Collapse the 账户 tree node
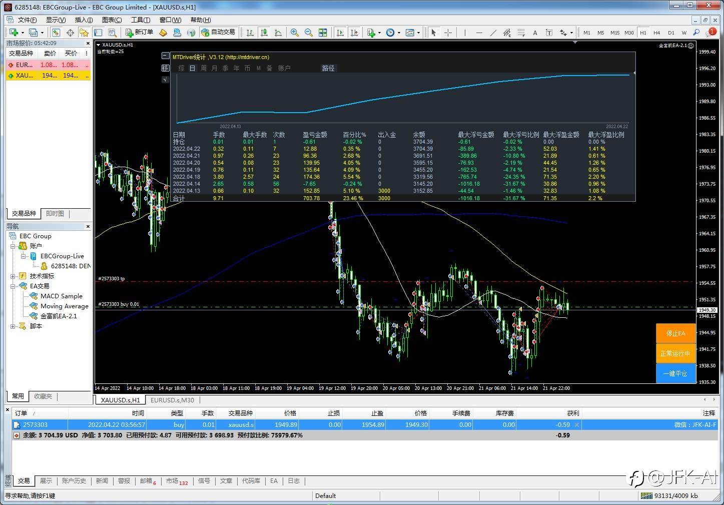The height and width of the screenshot is (505, 724). point(13,246)
